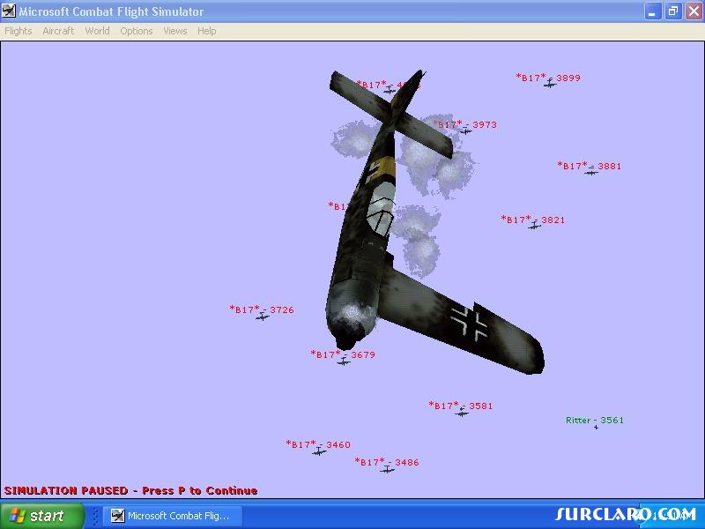Open the Flights menu
The height and width of the screenshot is (529, 705).
(19, 31)
